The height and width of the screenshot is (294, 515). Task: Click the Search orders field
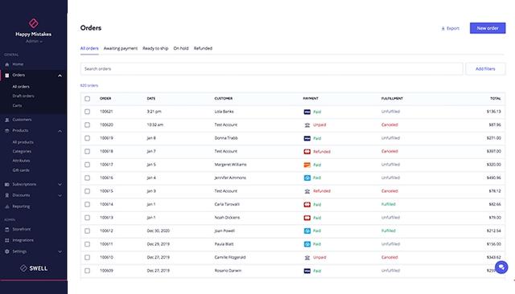coord(272,69)
